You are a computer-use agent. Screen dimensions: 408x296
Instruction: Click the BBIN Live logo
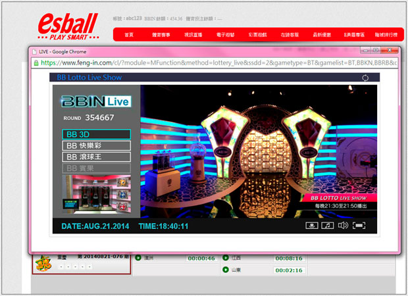[96, 101]
